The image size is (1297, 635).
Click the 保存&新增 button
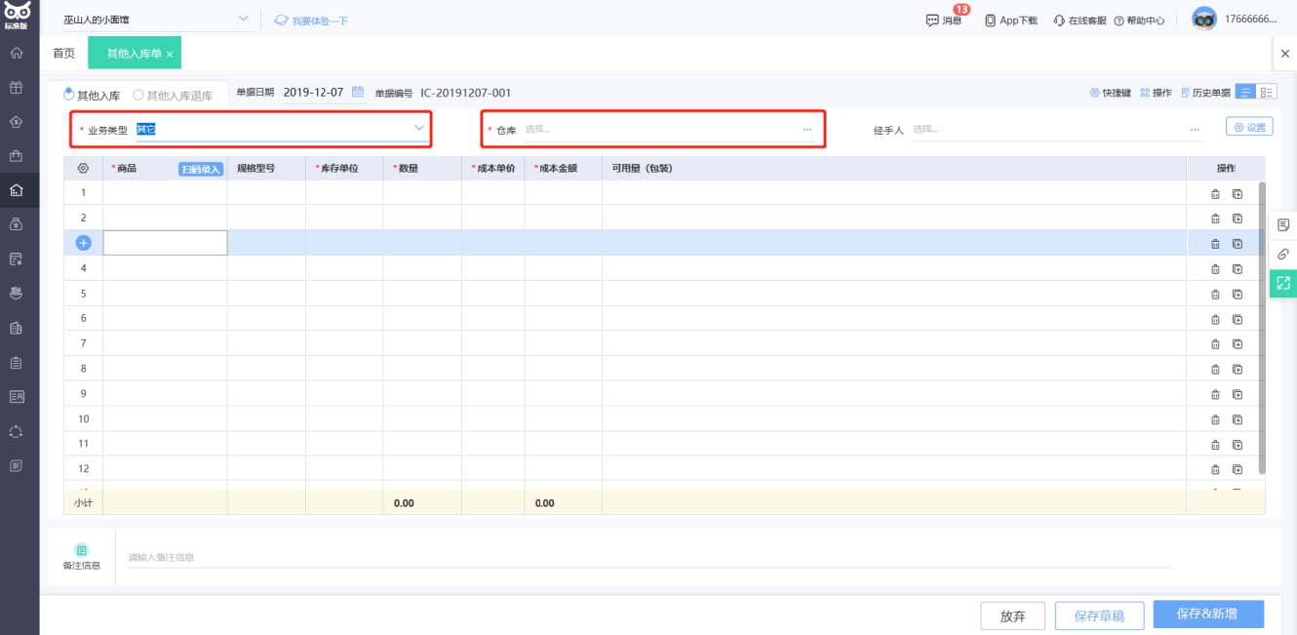point(1207,614)
